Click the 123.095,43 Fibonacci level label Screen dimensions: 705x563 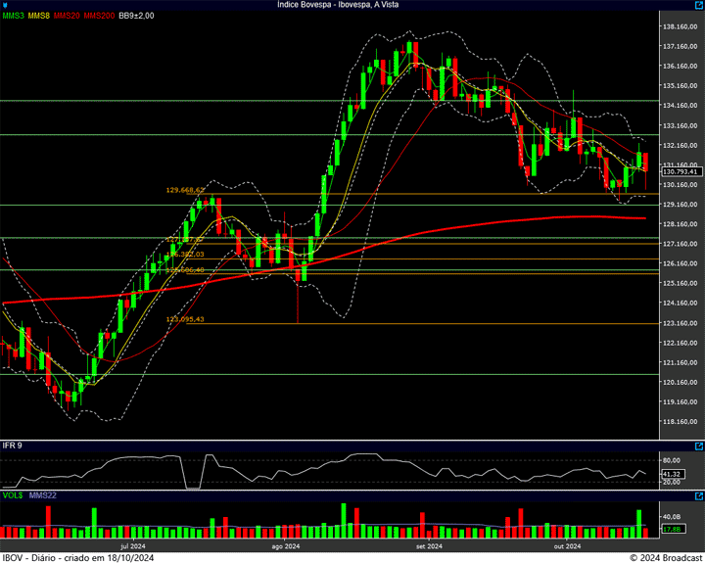tap(185, 319)
